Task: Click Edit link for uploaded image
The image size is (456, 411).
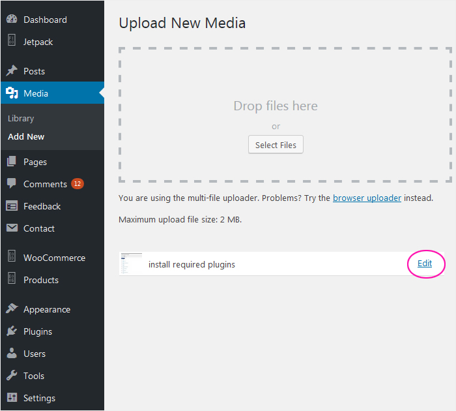Action: tap(425, 264)
